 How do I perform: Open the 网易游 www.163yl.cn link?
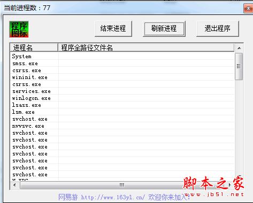tap(124, 197)
